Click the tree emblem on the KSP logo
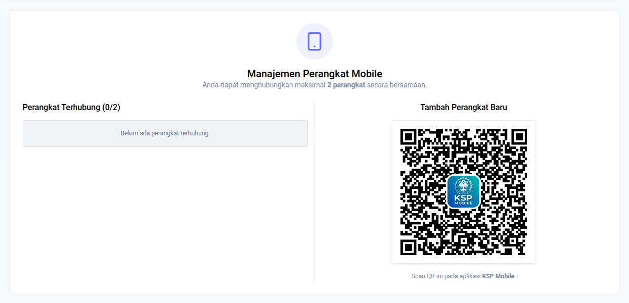The image size is (629, 303). pyautogui.click(x=463, y=186)
